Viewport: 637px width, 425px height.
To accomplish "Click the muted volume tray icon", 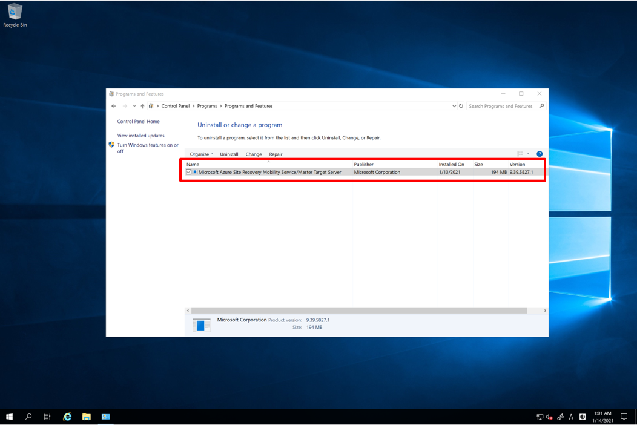I will pos(550,417).
